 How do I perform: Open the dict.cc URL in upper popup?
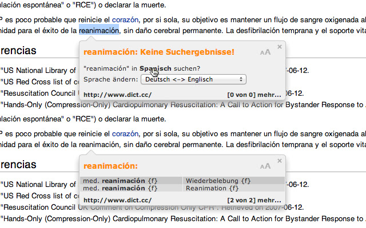coord(117,94)
